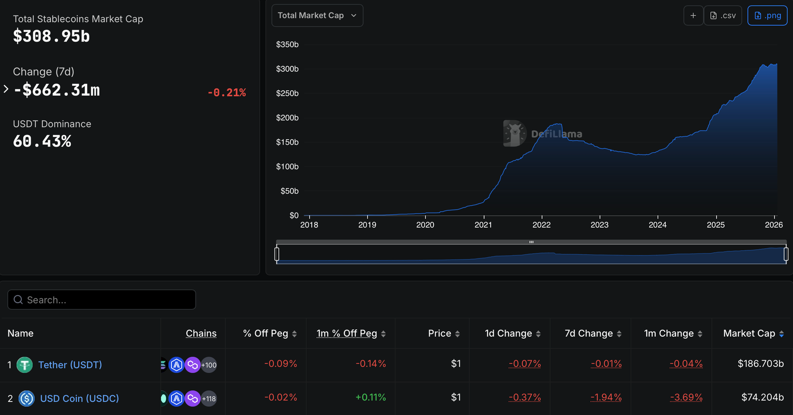Screen dimensions: 793x415
Task: Click the search magnifier icon
Action: pyautogui.click(x=18, y=300)
